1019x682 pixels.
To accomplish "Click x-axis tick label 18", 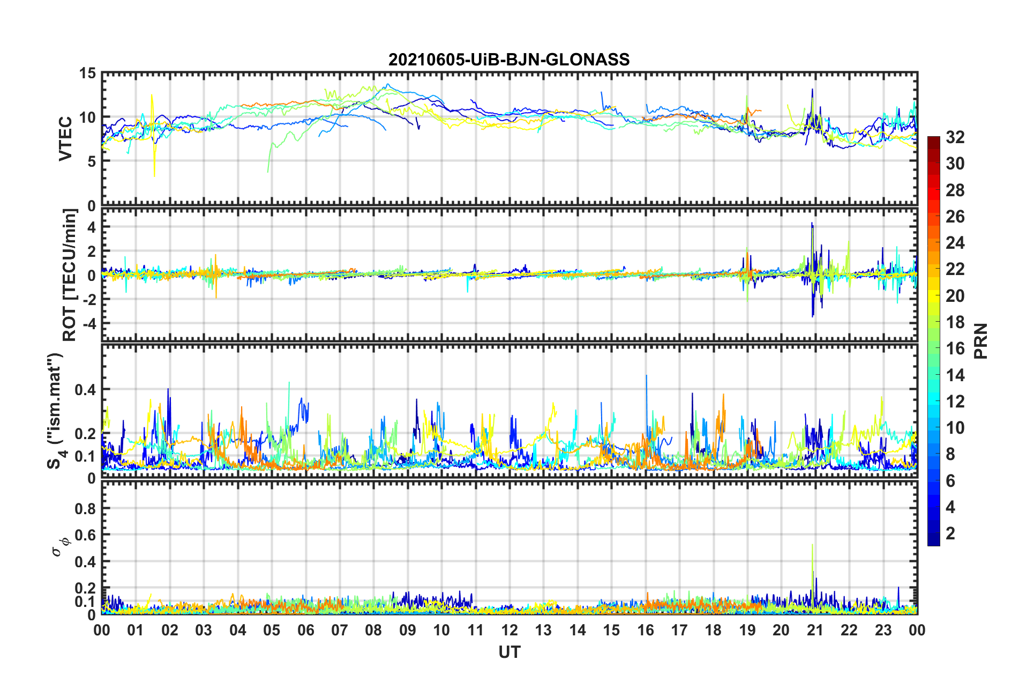I will coord(713,630).
